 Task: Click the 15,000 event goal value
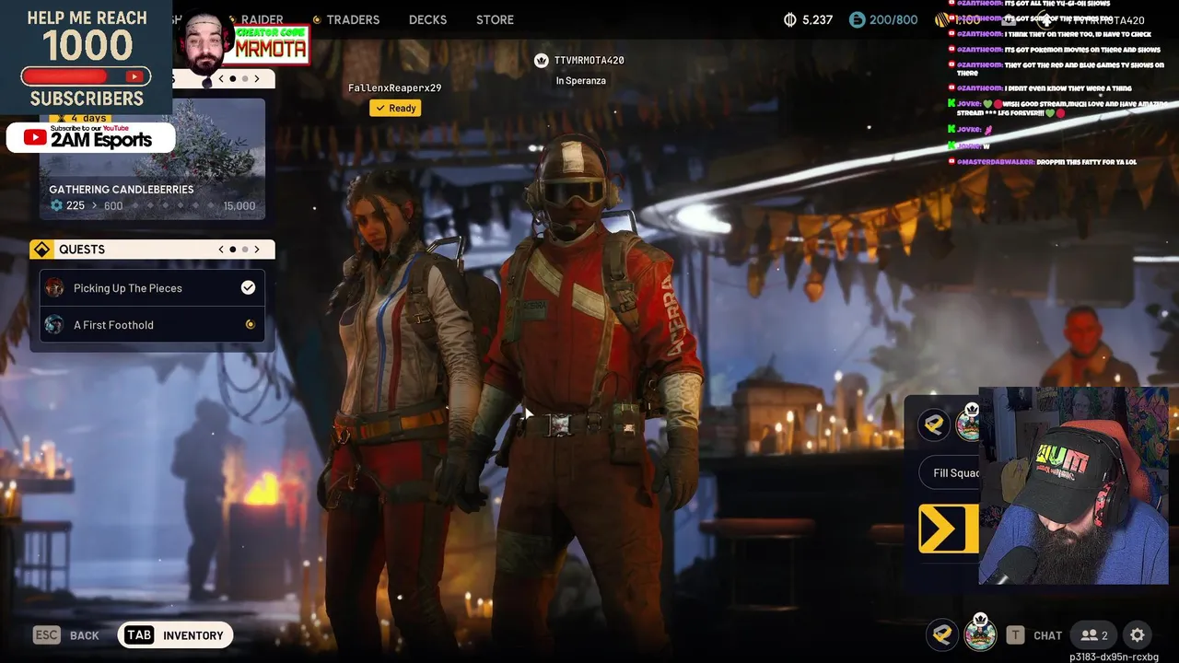[x=239, y=206]
